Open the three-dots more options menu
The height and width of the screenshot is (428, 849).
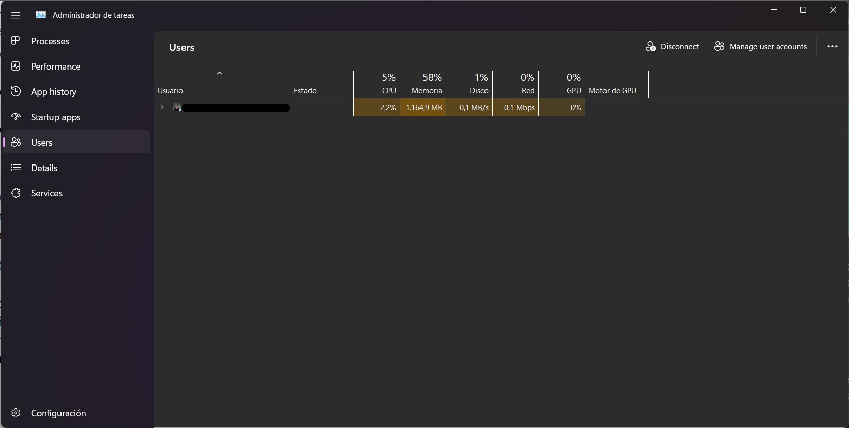click(x=832, y=47)
